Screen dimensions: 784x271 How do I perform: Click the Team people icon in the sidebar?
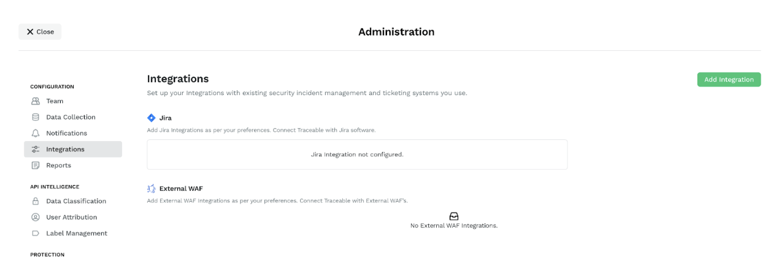(x=36, y=101)
